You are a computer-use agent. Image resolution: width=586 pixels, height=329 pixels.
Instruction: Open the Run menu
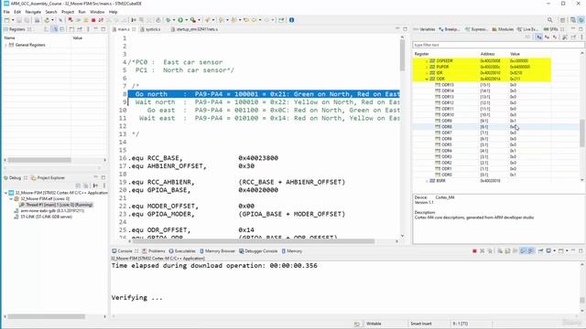[81, 12]
